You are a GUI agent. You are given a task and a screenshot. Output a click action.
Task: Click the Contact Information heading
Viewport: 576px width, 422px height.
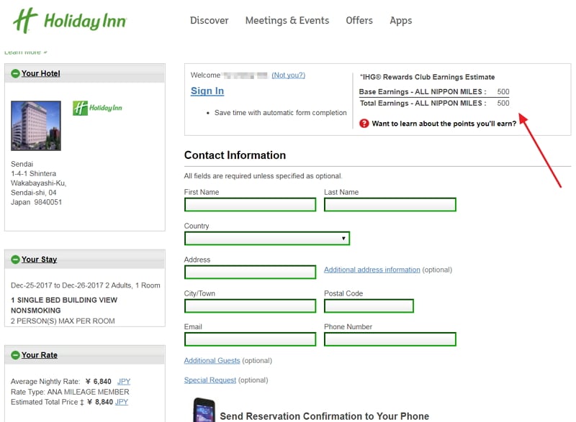click(235, 155)
